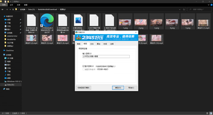Click the password input field

[x=106, y=56]
